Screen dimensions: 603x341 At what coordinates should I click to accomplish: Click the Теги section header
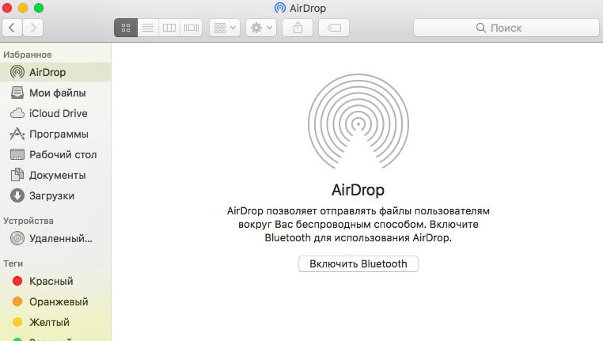coord(13,263)
